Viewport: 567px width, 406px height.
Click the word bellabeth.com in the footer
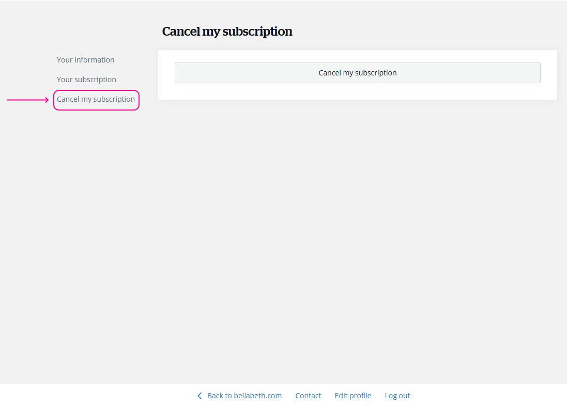257,396
